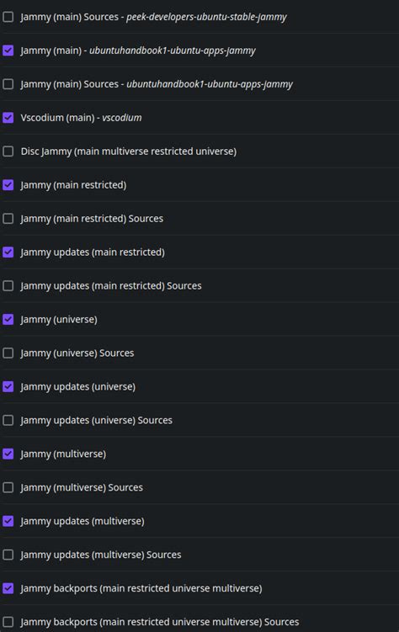Enable Jammy (universe) Sources
399x632 pixels.
tap(8, 353)
